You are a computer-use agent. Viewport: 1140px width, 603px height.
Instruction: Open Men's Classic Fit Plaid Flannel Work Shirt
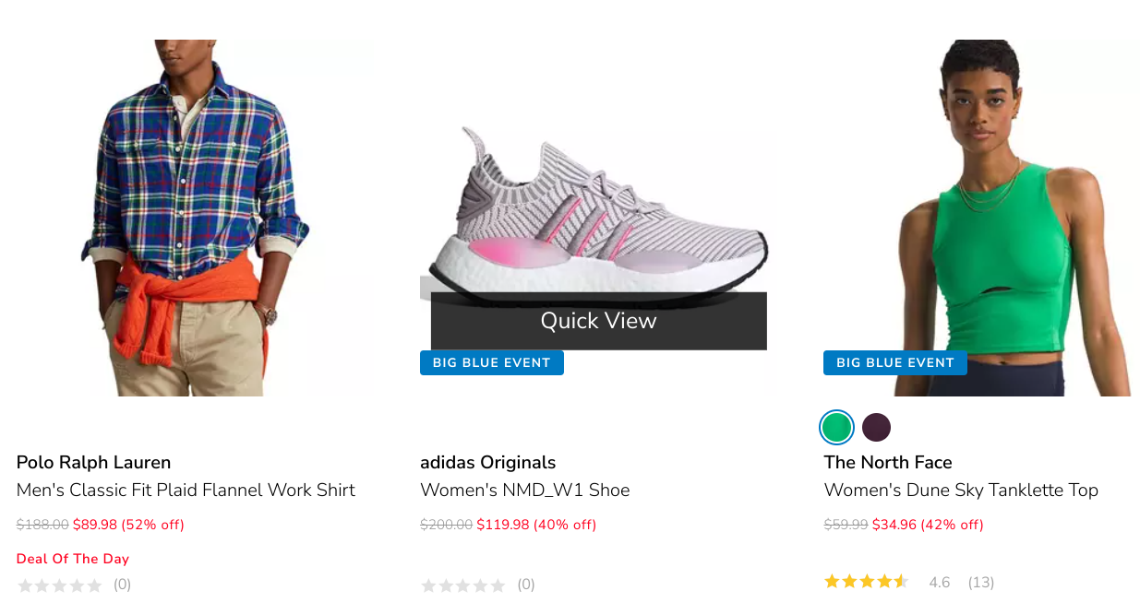tap(186, 490)
